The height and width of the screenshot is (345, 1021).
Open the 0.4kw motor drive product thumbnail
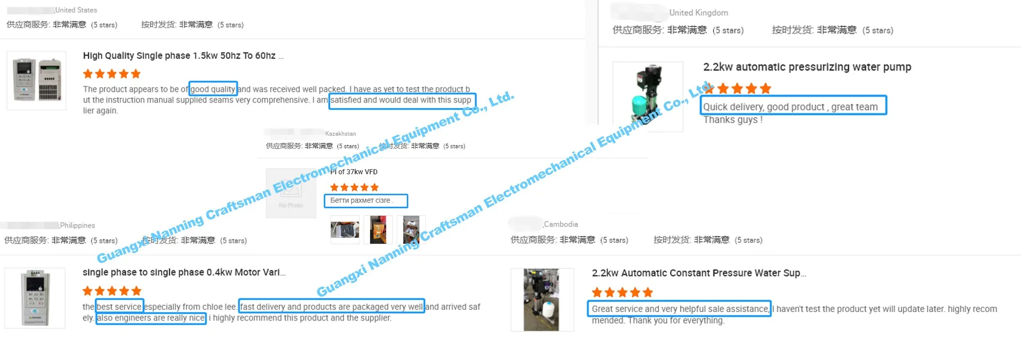coord(35,298)
